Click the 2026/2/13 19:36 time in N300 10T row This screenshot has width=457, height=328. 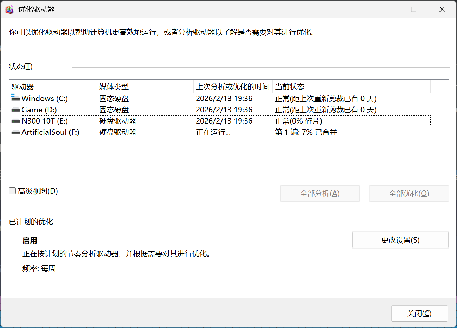(x=224, y=121)
